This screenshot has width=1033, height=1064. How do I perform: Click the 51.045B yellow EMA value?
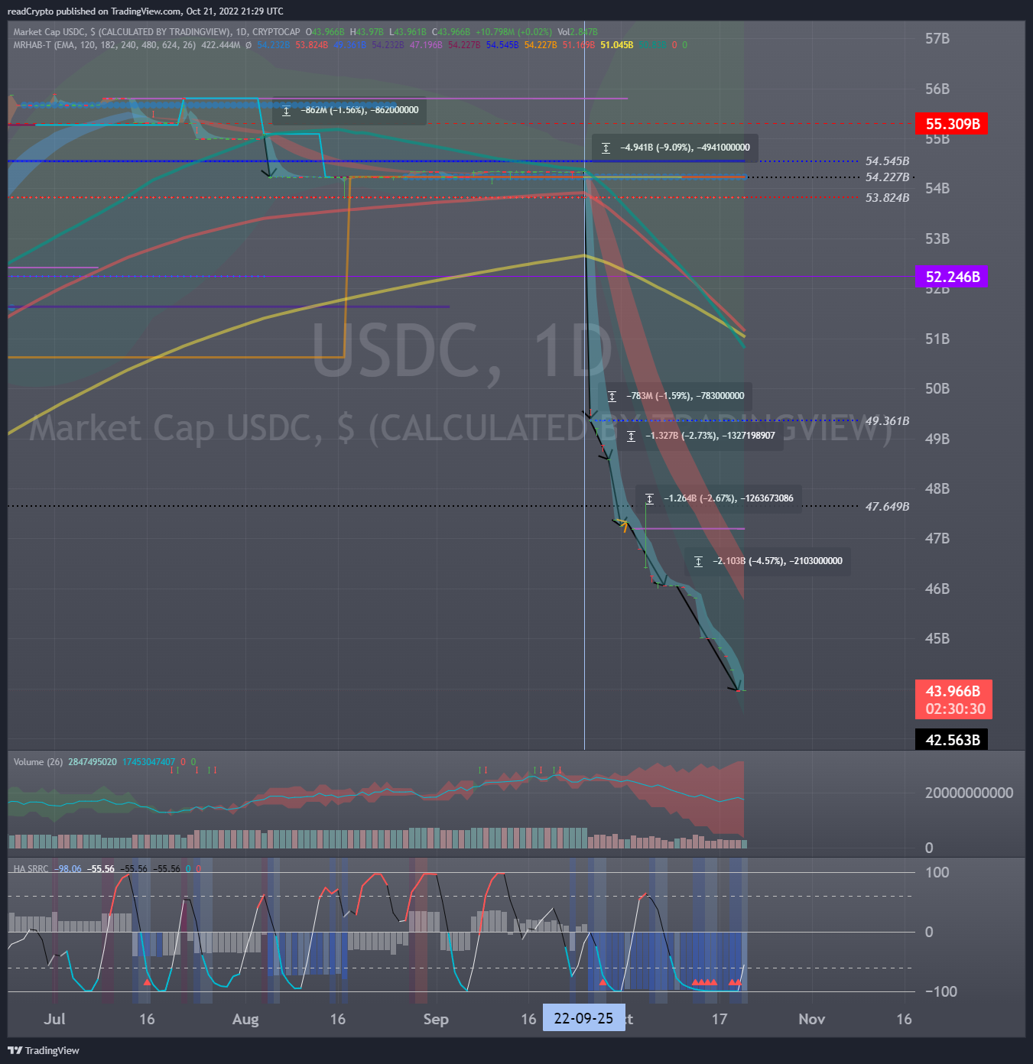(x=617, y=45)
